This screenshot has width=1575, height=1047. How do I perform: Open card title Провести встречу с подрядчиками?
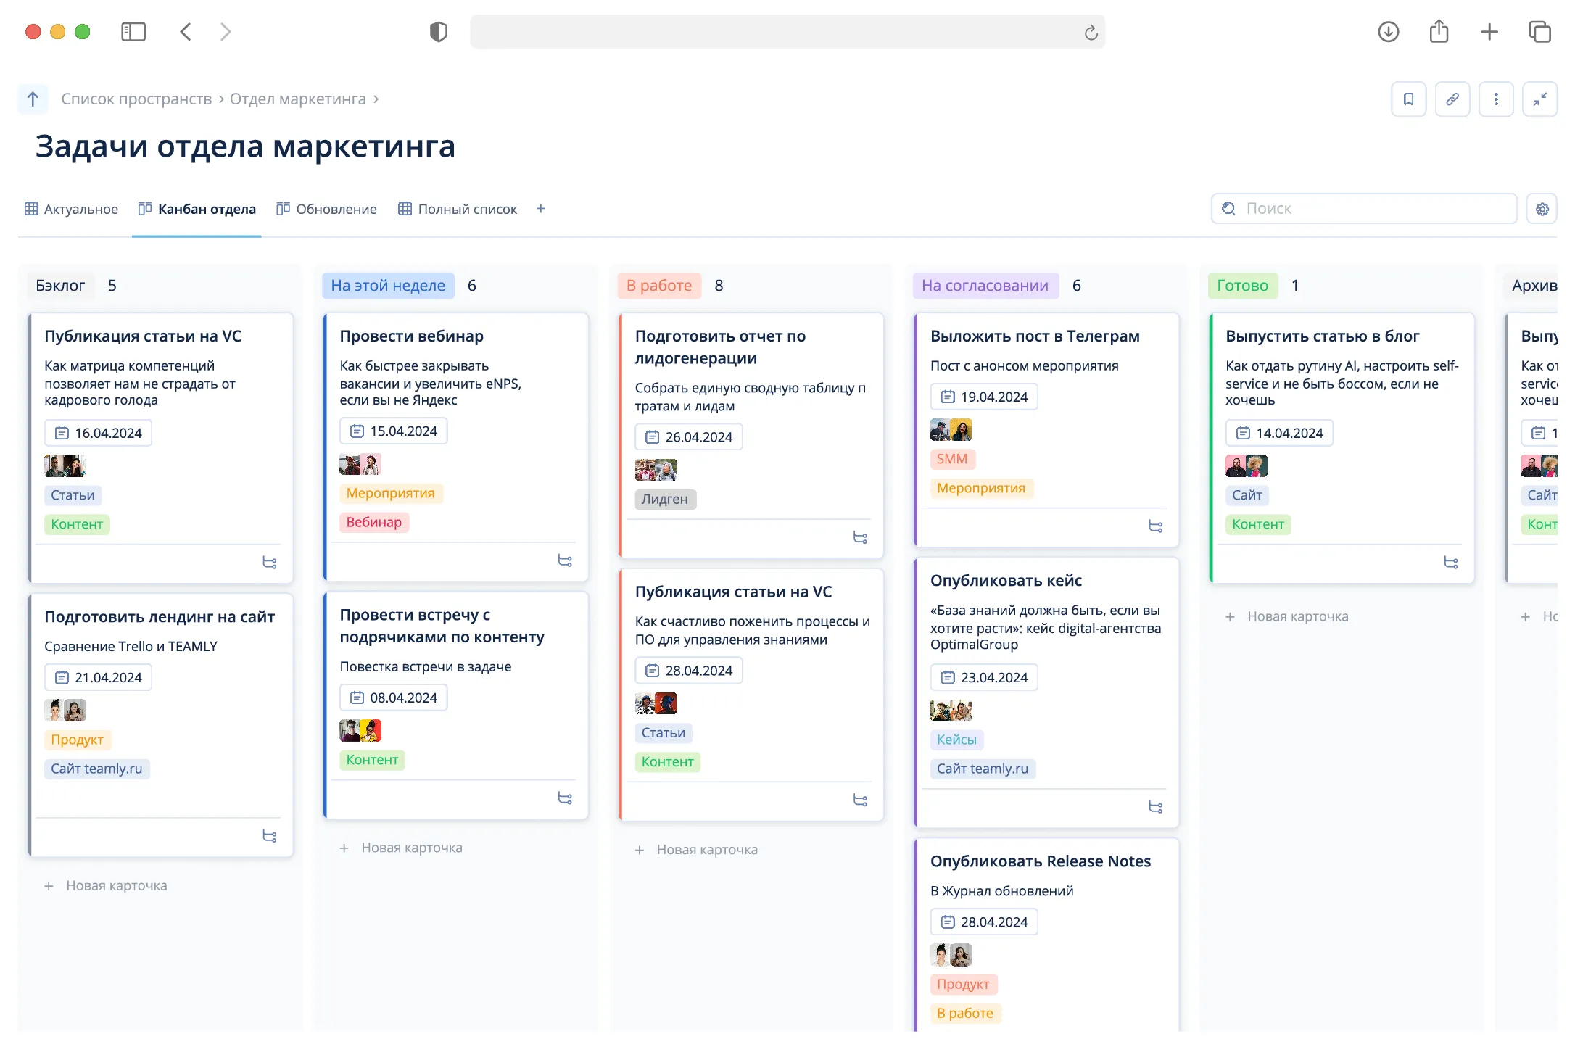442,626
